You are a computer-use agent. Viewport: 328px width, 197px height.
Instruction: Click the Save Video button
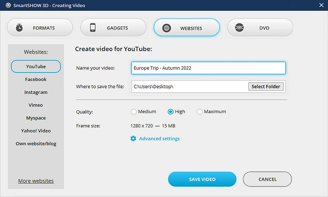(x=202, y=179)
